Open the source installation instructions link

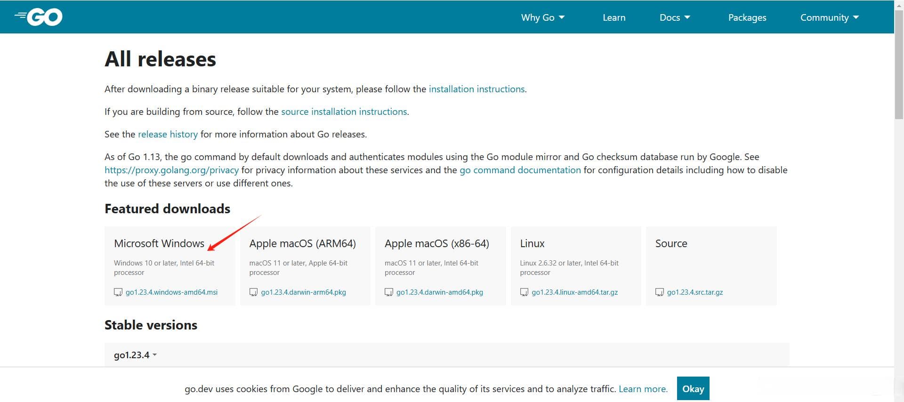344,112
